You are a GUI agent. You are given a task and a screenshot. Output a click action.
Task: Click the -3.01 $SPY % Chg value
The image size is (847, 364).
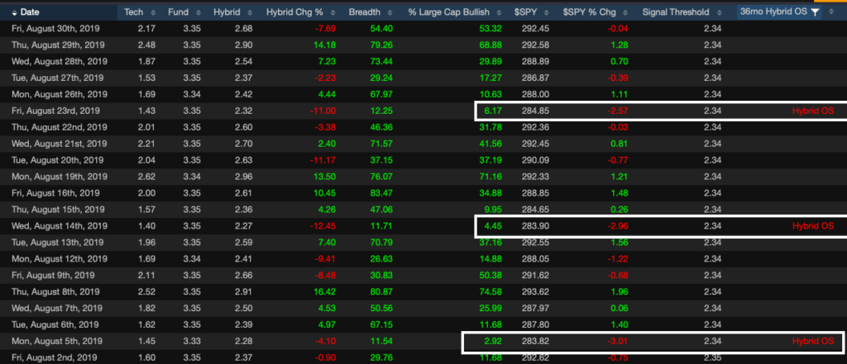click(619, 342)
